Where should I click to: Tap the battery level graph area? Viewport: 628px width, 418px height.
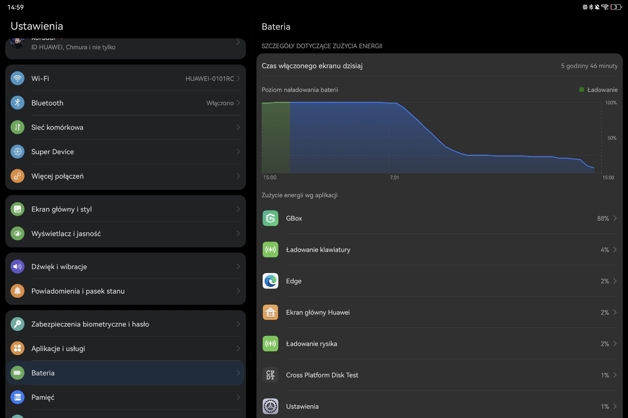click(x=432, y=137)
